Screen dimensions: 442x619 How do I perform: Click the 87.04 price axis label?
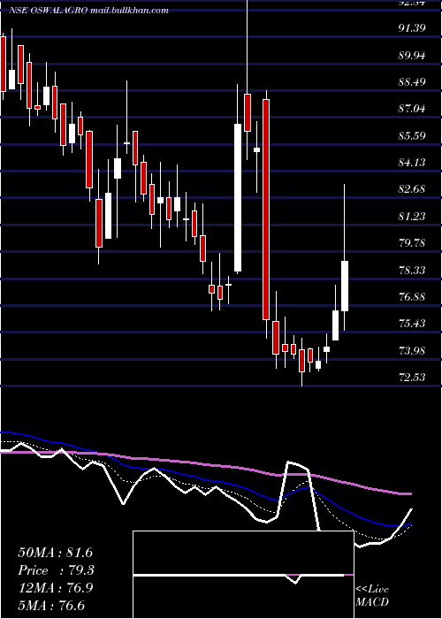[x=412, y=108]
